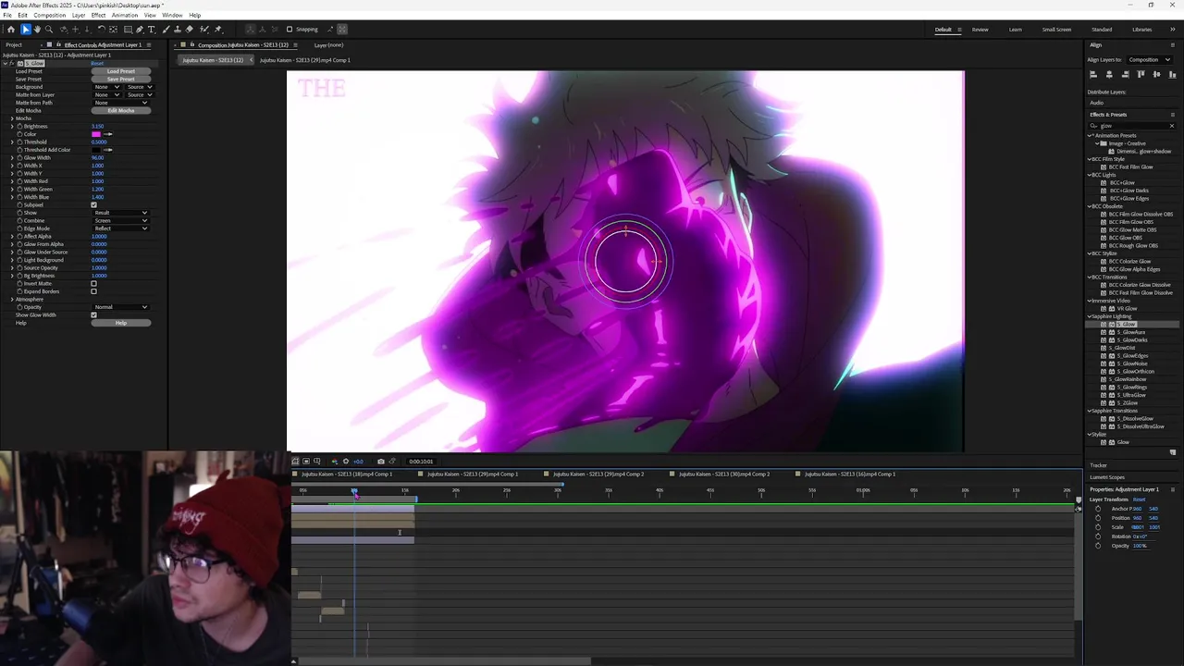The image size is (1184, 666).
Task: Open the Layer menu
Action: click(x=79, y=15)
